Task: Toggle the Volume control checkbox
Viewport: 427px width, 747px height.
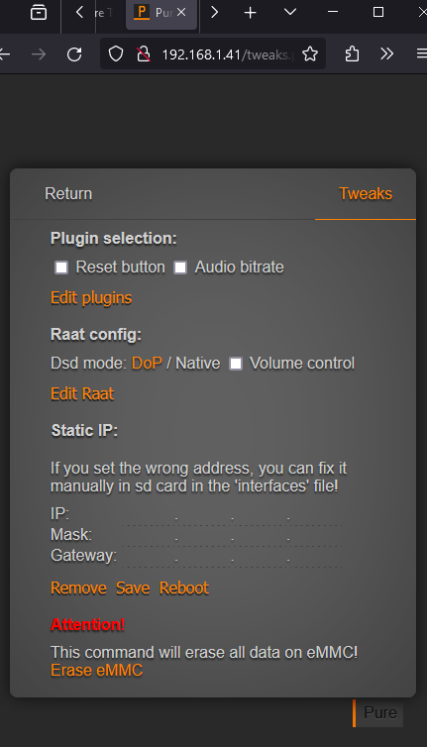Action: pyautogui.click(x=236, y=364)
